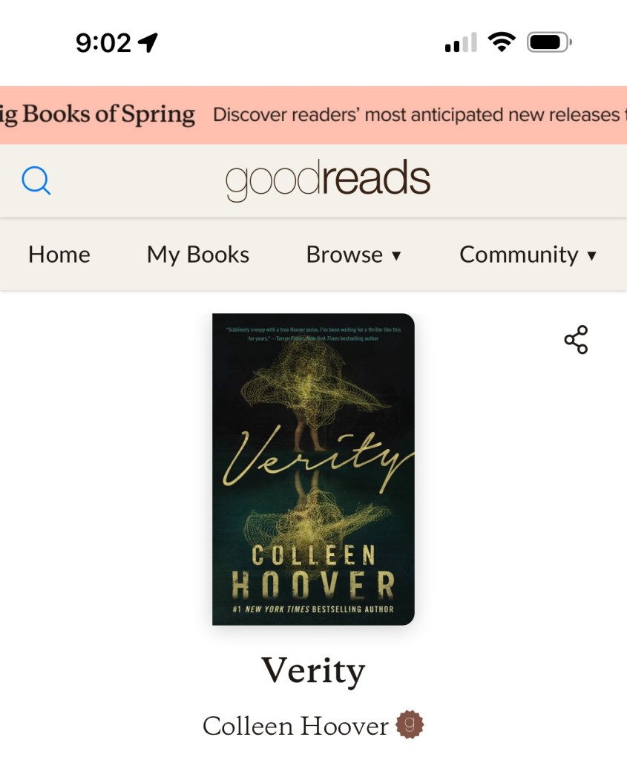Go to the Home tab

tap(59, 255)
